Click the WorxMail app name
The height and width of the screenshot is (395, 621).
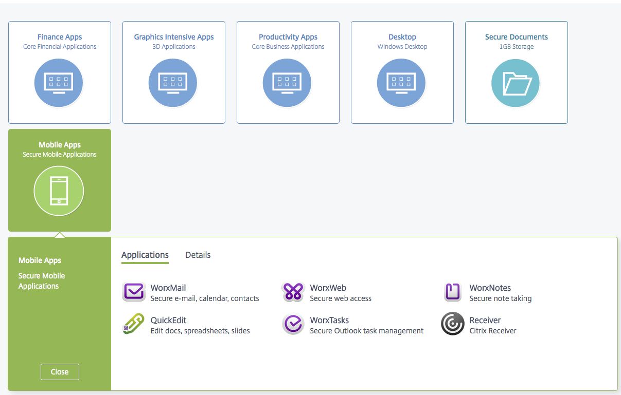(x=168, y=288)
